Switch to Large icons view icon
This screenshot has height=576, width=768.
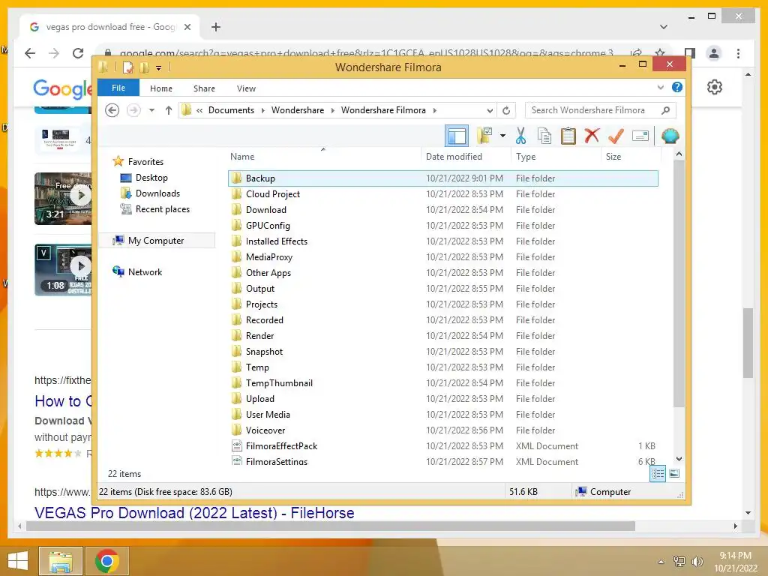coord(674,473)
